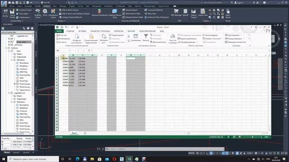The width and height of the screenshot is (289, 162).
Task: Open File Explorer from taskbar
Action: [x=92, y=159]
